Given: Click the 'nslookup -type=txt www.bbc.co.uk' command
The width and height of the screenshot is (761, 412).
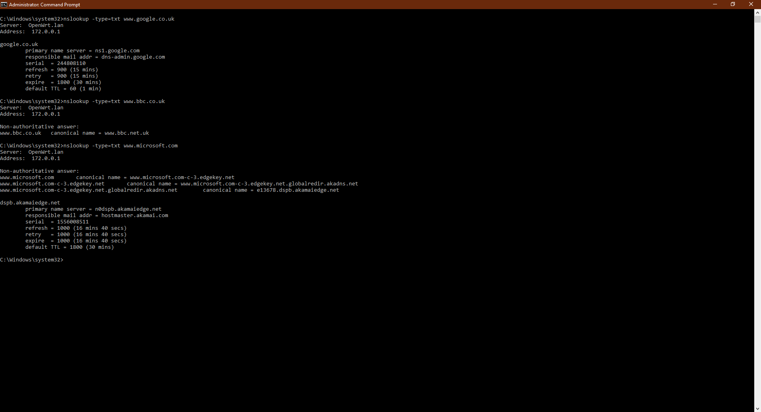Looking at the screenshot, I should coord(114,101).
